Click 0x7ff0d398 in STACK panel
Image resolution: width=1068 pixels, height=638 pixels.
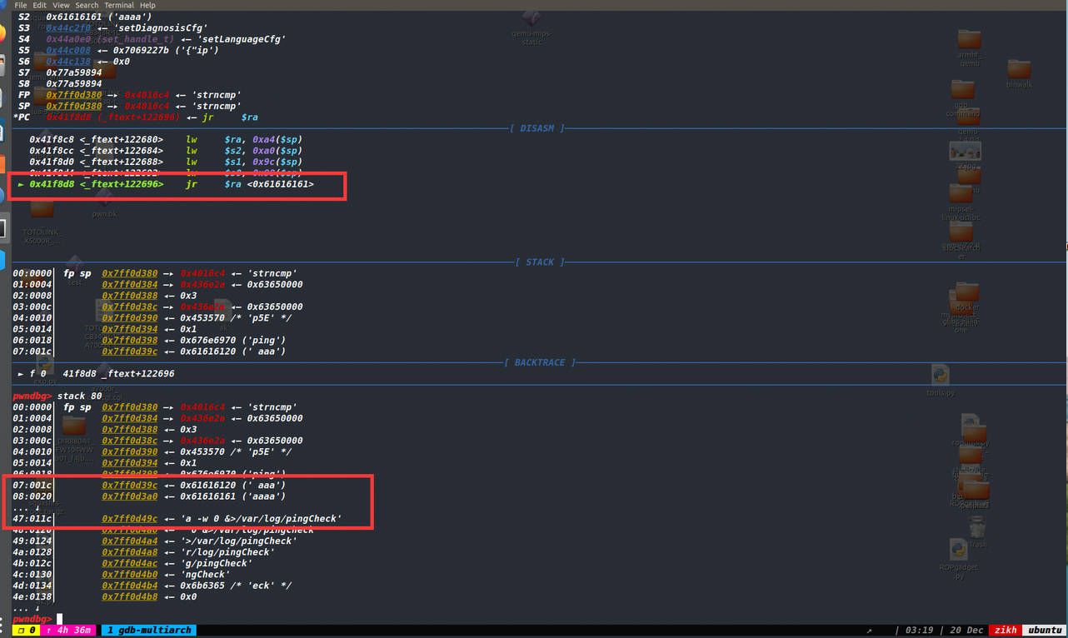tap(130, 341)
